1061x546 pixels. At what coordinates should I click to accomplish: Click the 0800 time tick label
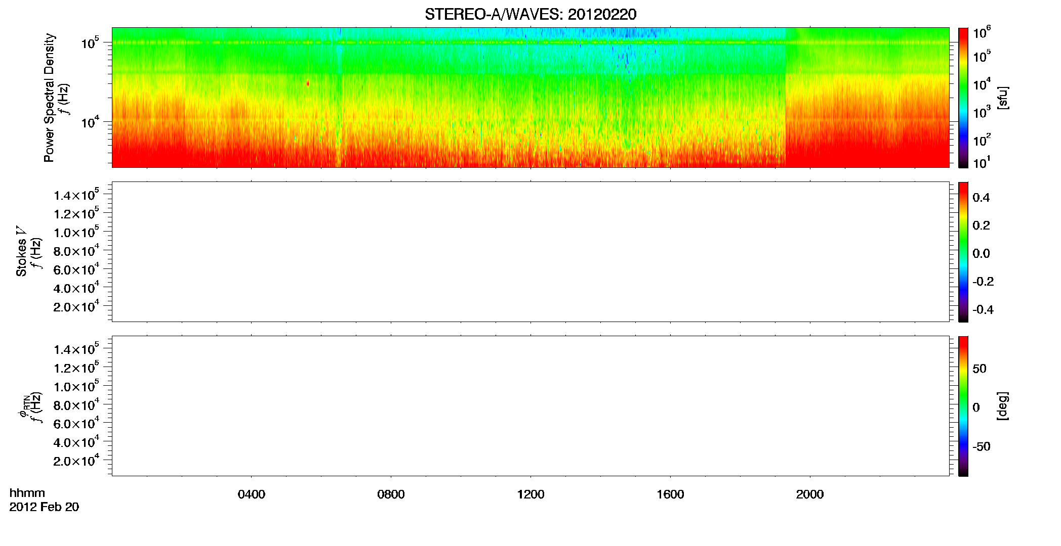[391, 494]
